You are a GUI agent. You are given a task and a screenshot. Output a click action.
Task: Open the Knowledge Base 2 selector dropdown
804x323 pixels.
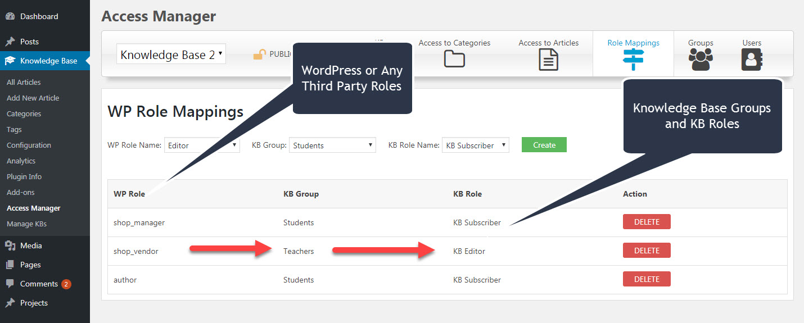click(x=171, y=54)
